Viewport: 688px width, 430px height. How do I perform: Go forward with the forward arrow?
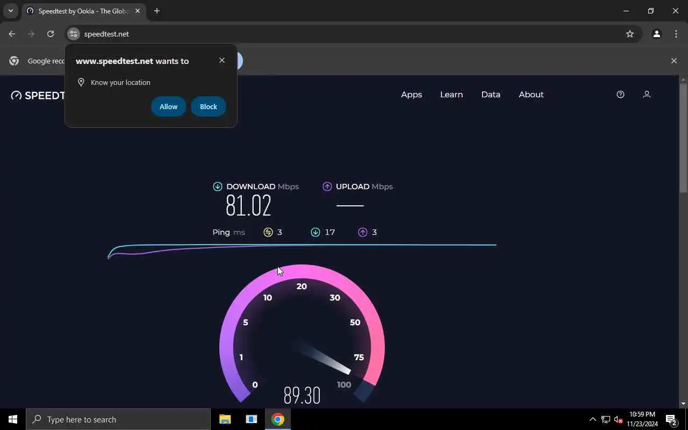pyautogui.click(x=31, y=34)
